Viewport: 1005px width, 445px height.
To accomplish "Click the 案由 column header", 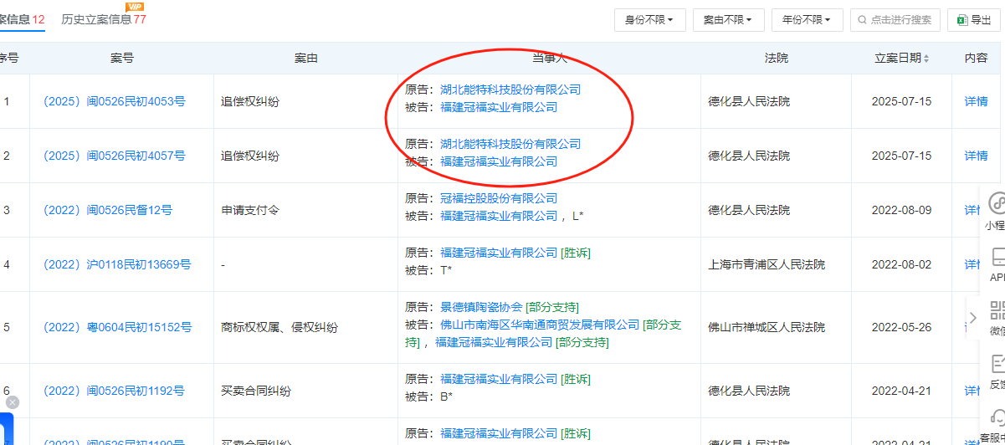I will coord(306,59).
